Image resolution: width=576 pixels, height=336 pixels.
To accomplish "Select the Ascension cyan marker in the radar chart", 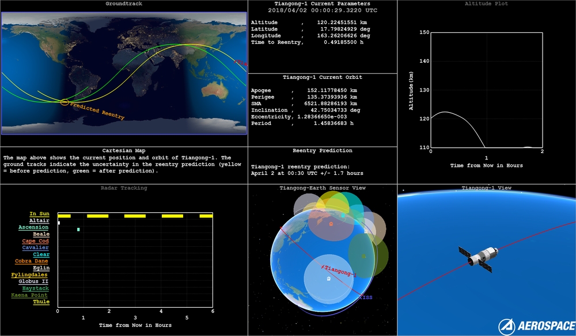I will (78, 230).
